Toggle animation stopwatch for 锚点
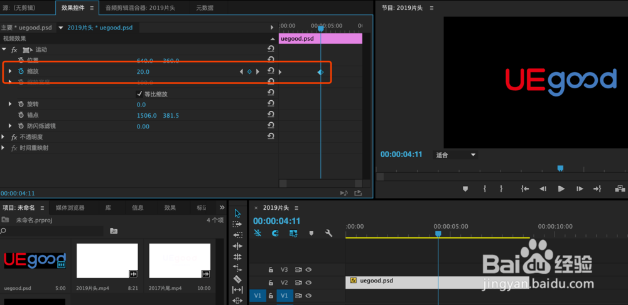 click(21, 115)
